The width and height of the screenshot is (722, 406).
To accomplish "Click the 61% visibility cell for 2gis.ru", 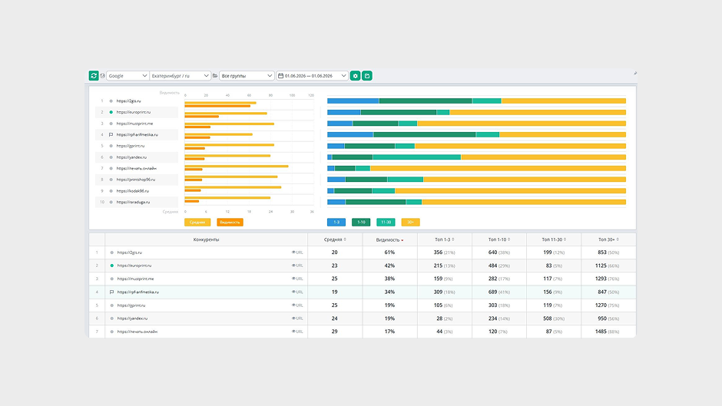I will pos(389,253).
